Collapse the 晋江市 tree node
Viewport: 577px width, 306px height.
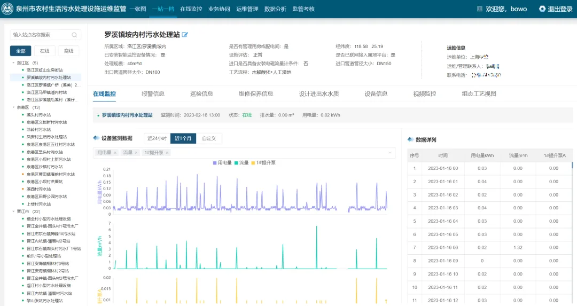click(x=13, y=211)
